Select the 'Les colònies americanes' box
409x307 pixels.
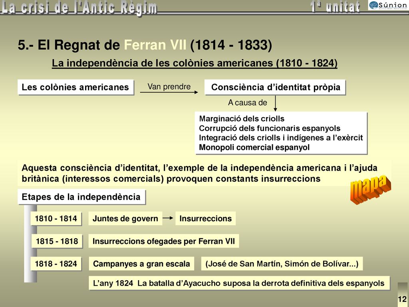pos(75,87)
